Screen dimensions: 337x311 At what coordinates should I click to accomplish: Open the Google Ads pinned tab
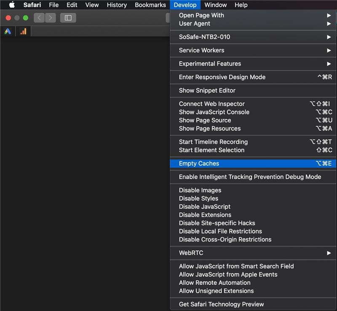pyautogui.click(x=8, y=31)
